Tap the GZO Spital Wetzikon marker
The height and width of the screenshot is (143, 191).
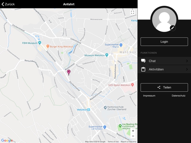click(132, 85)
